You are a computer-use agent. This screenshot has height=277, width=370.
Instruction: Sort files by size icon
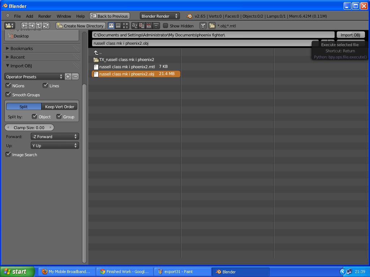(x=156, y=26)
